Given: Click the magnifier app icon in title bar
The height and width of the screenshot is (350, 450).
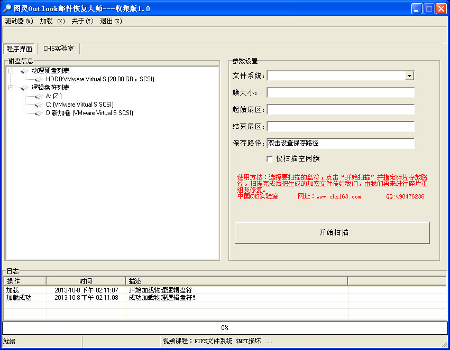Looking at the screenshot, I should pyautogui.click(x=7, y=8).
